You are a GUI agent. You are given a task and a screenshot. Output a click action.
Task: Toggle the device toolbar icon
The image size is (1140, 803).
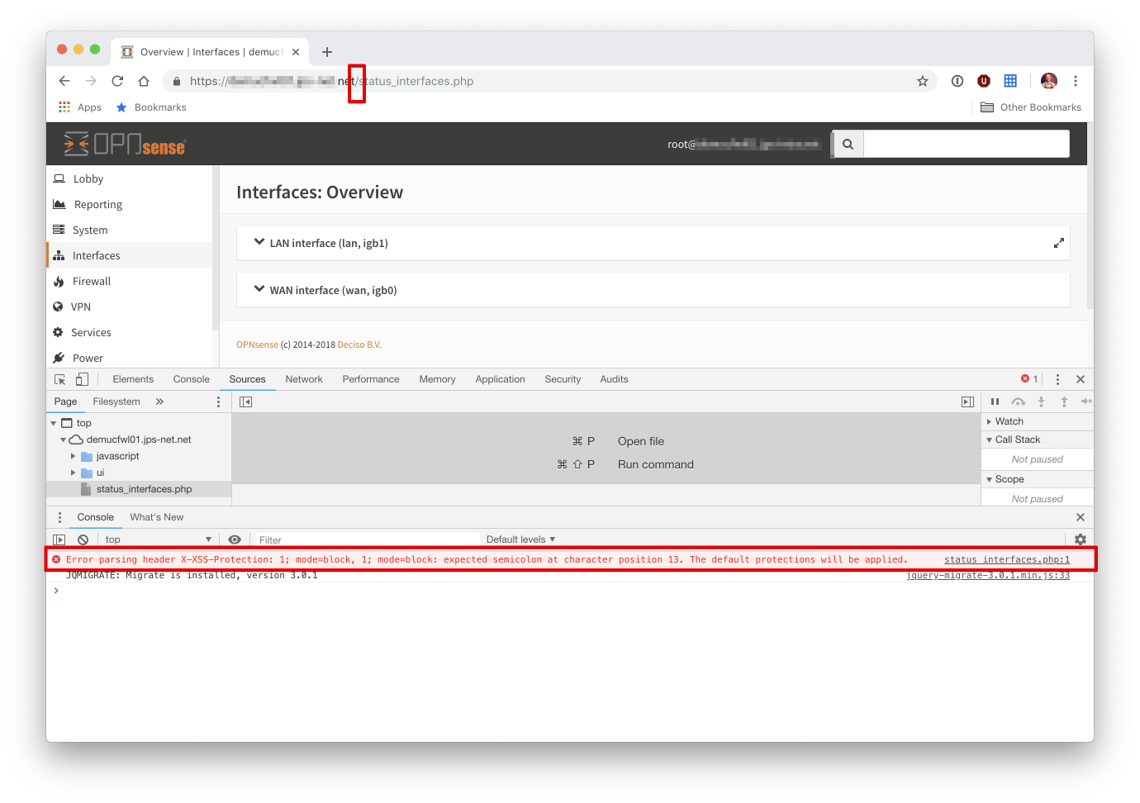[x=80, y=378]
